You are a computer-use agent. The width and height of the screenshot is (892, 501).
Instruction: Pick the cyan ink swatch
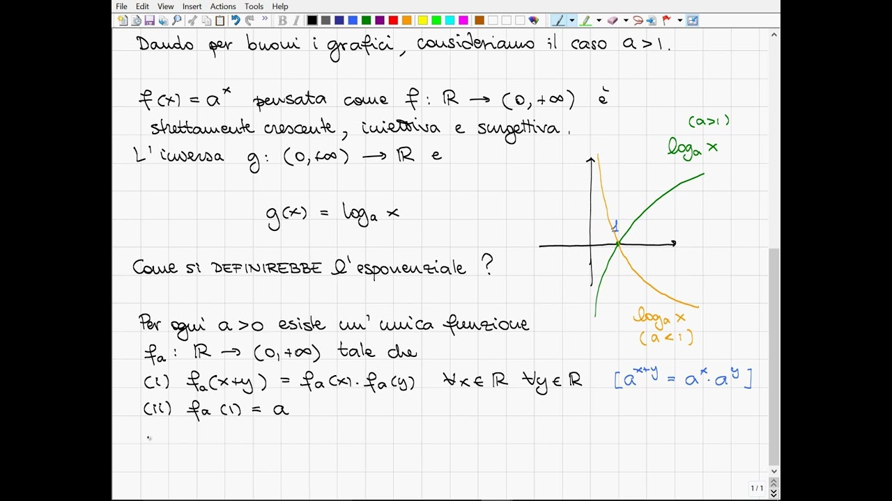(450, 20)
